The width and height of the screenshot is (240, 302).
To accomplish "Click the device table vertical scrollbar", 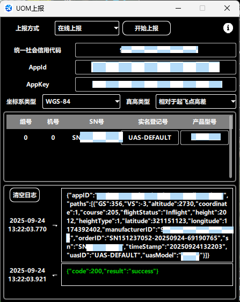I will point(230,146).
